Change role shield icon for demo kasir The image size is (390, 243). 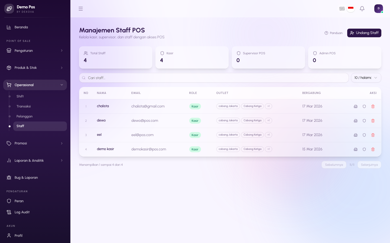tap(364, 149)
